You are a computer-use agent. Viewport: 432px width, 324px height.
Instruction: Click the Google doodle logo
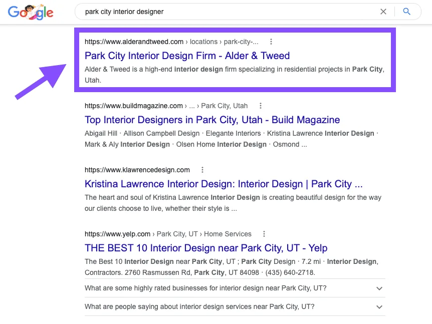pos(31,12)
